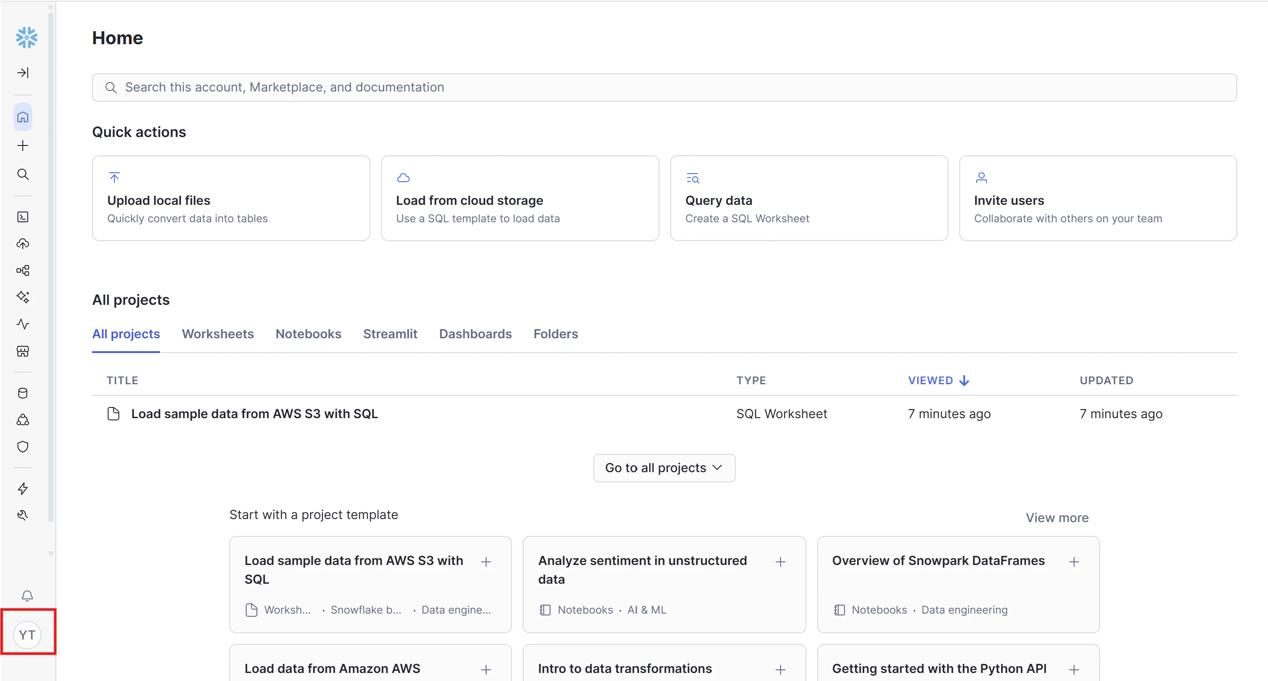Image resolution: width=1268 pixels, height=681 pixels.
Task: Click the worksheet file icon in the project row
Action: (113, 414)
